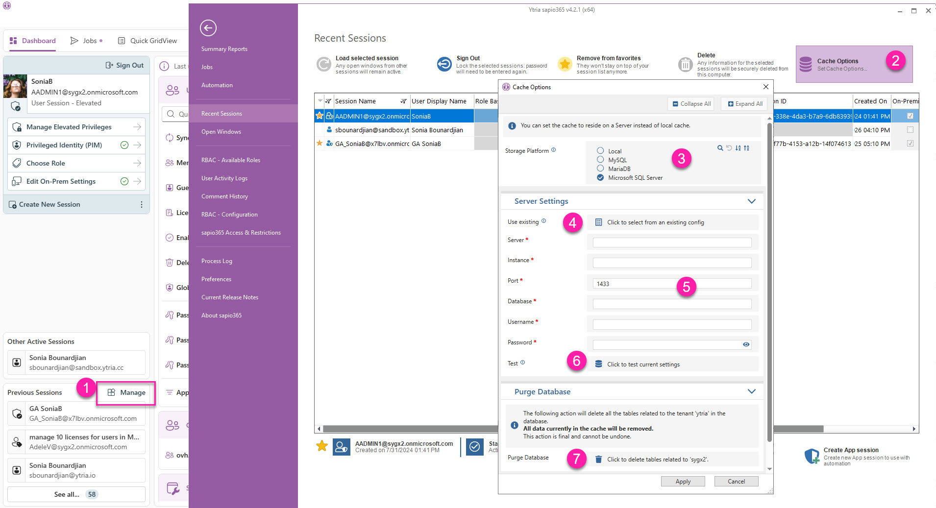The height and width of the screenshot is (508, 936).
Task: Select the MySQL storage platform option
Action: point(600,159)
